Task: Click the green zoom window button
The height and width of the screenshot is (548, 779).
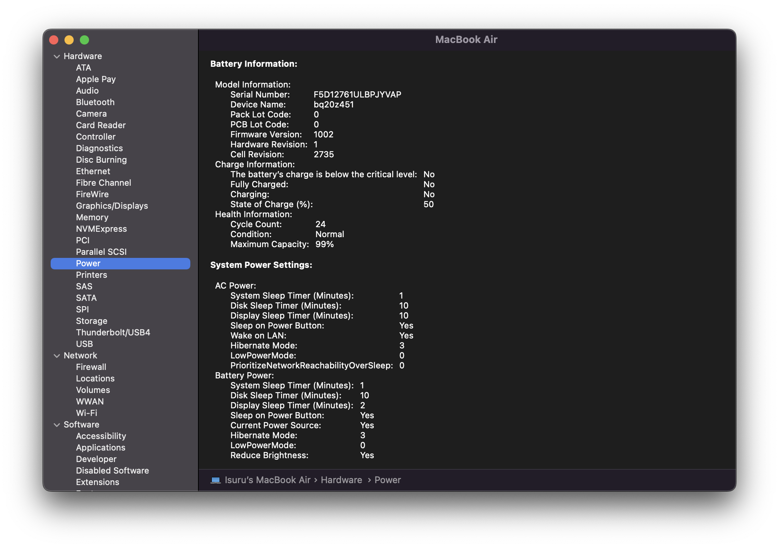Action: (x=84, y=40)
